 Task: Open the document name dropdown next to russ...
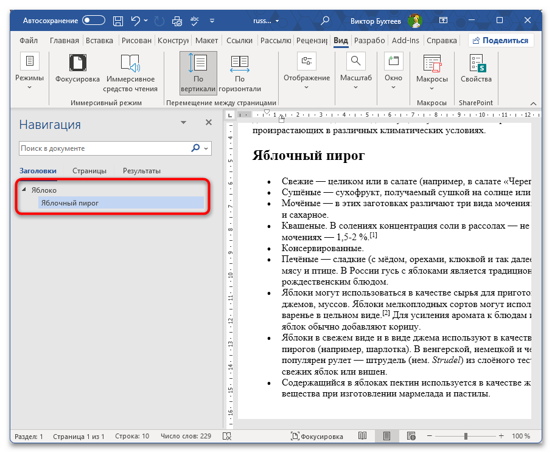277,21
